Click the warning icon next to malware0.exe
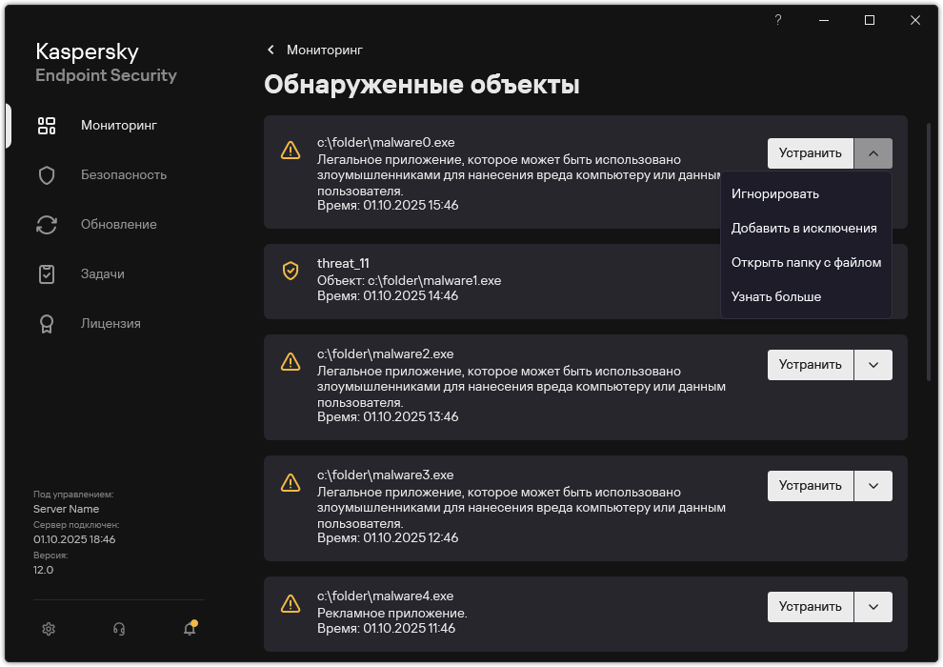 tap(289, 148)
